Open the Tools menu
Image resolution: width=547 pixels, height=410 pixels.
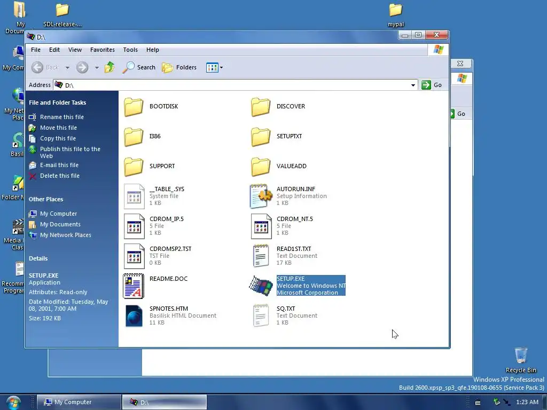click(x=130, y=50)
